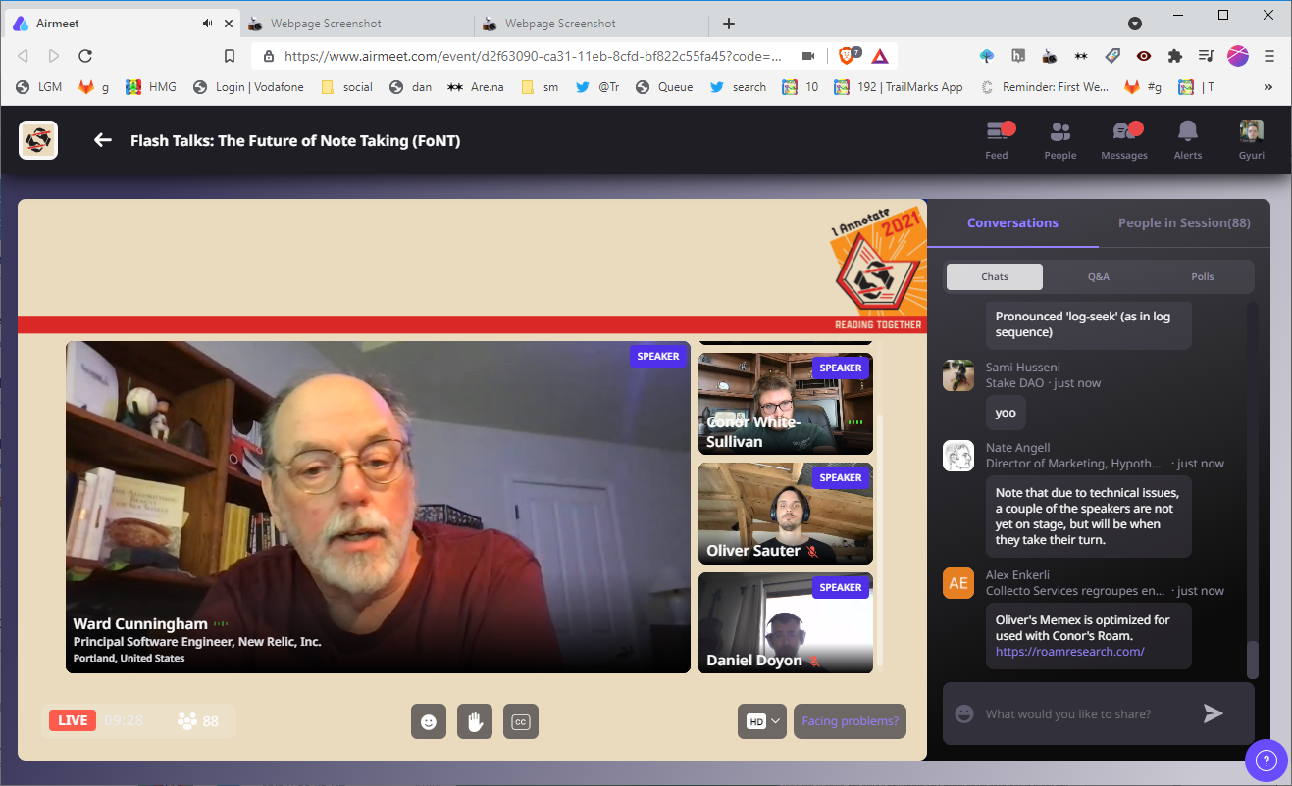Switch to People in Session(88) tab
Viewport: 1292px width, 786px height.
[1184, 222]
